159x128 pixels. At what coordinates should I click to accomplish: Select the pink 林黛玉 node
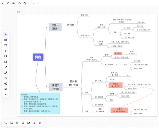pyautogui.click(x=119, y=110)
